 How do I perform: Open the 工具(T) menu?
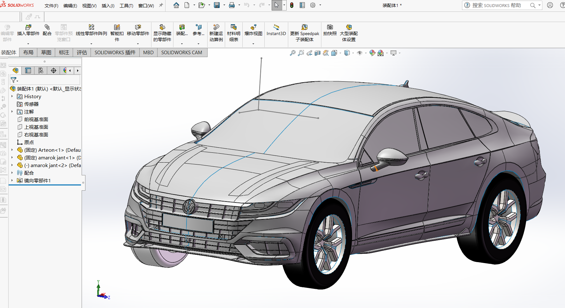pos(126,6)
